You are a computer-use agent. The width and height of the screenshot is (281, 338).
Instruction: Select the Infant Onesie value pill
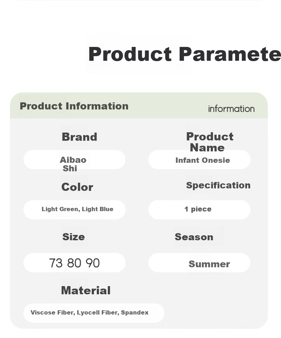(199, 160)
